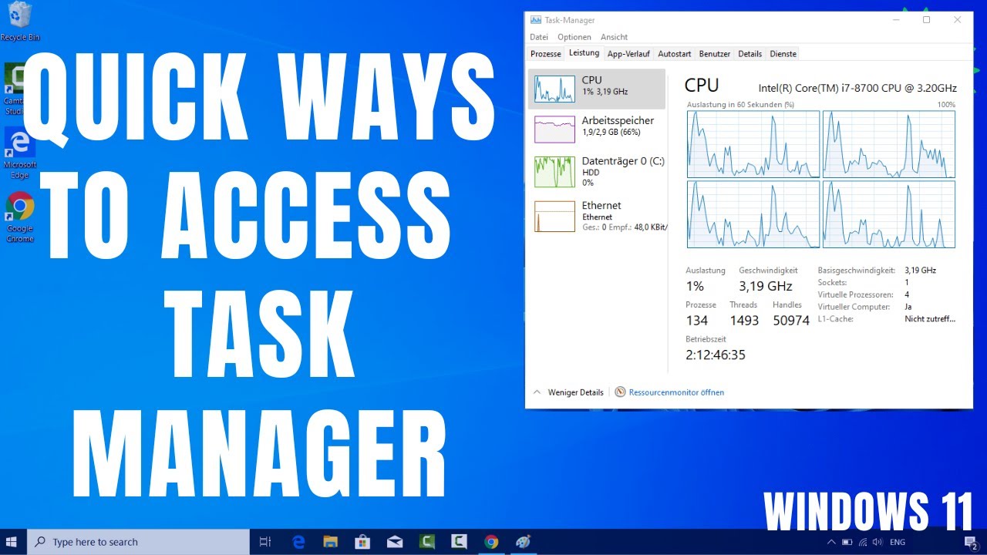The height and width of the screenshot is (555, 987).
Task: Open volume control tray icon
Action: [x=878, y=543]
